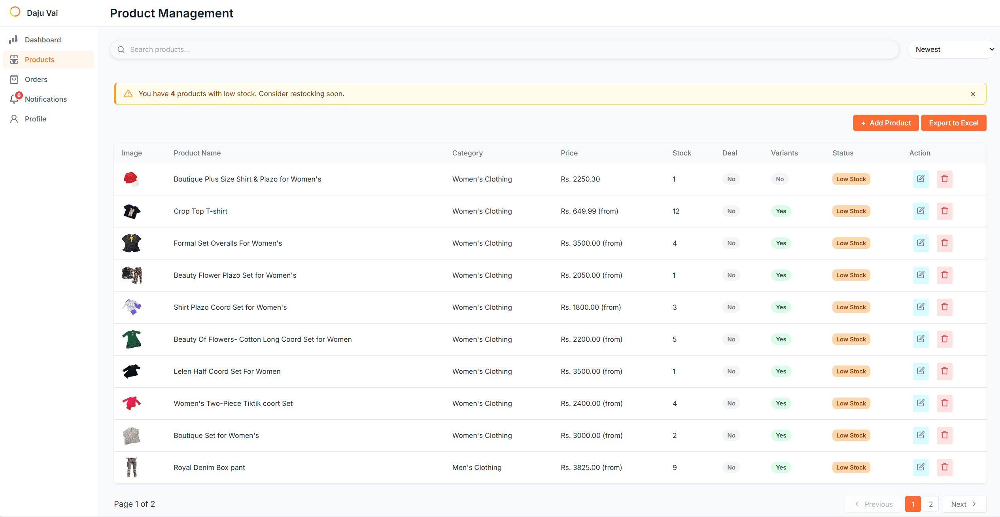
Task: Click the notifications bell icon
Action: pos(14,99)
